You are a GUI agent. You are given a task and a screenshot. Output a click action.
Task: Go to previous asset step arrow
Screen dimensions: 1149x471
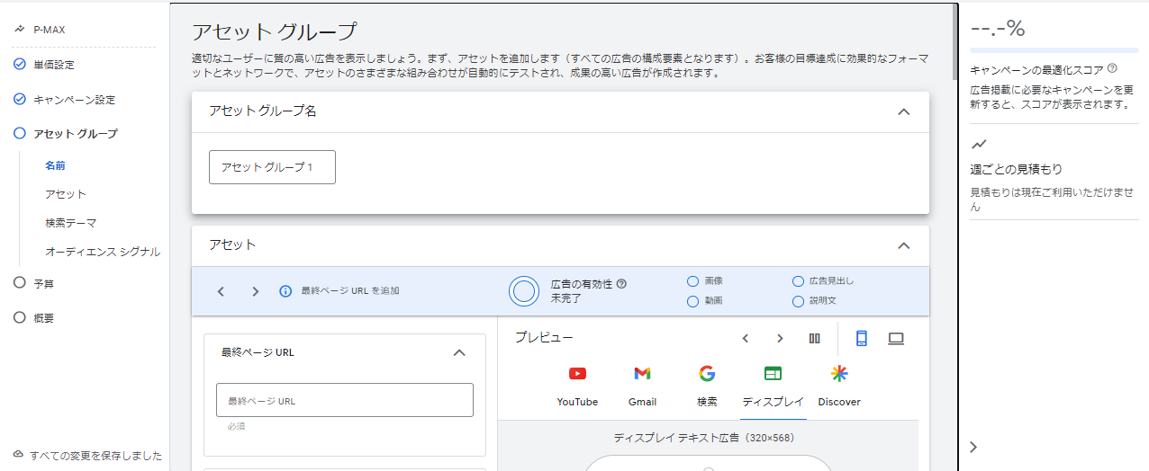coord(221,291)
